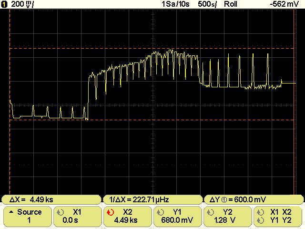This screenshot has height=229, width=305.
Task: Click the lower knob icon beside Y1 Y2
Action: click(x=260, y=220)
